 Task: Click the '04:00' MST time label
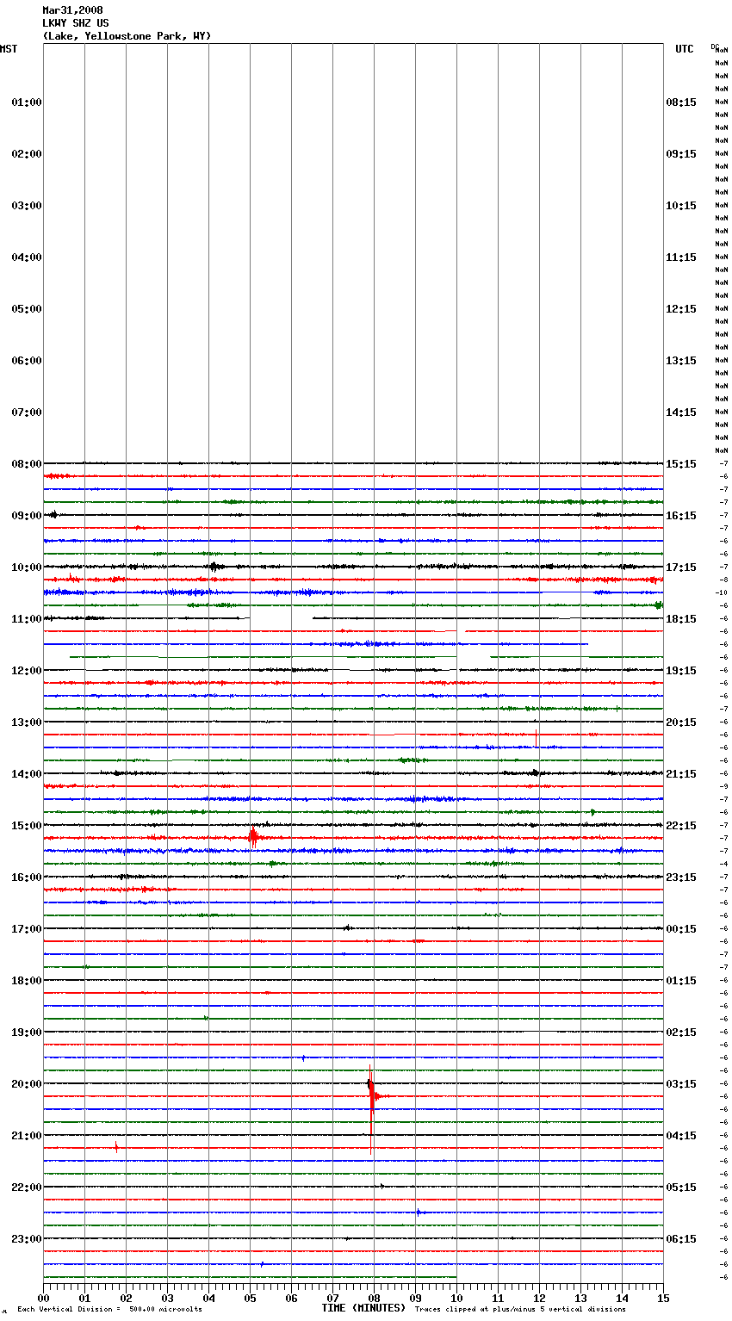click(x=27, y=257)
